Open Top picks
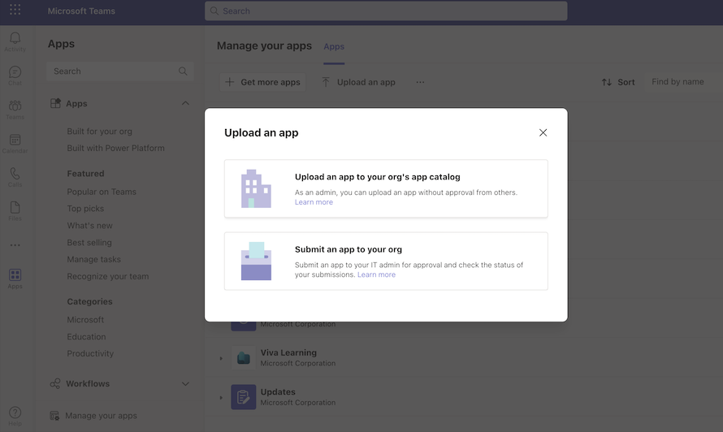 pos(85,209)
